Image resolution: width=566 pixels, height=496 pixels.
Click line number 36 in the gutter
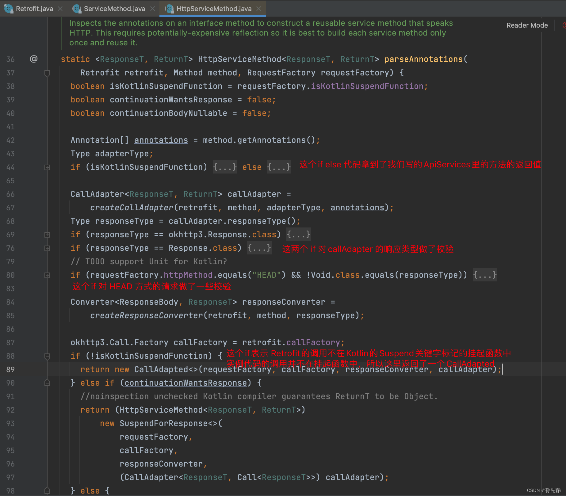click(10, 59)
